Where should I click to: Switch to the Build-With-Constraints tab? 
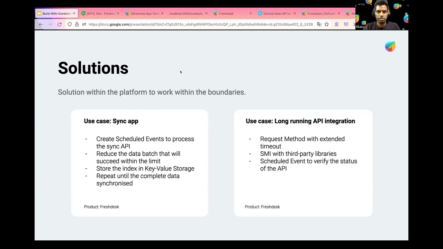click(56, 13)
